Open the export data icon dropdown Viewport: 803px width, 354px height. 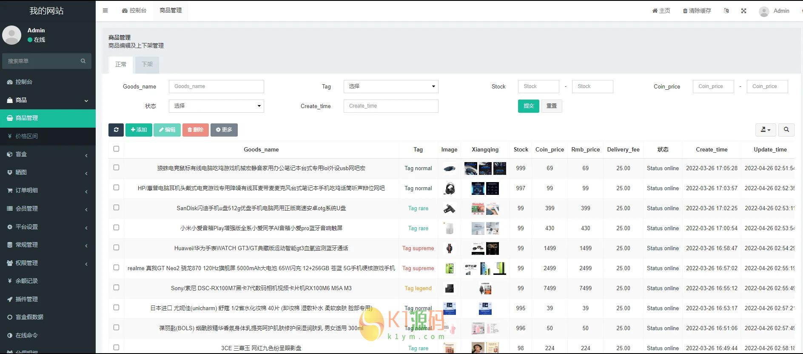765,130
